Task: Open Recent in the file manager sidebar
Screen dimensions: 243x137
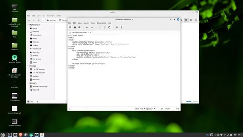Action: coord(35,56)
